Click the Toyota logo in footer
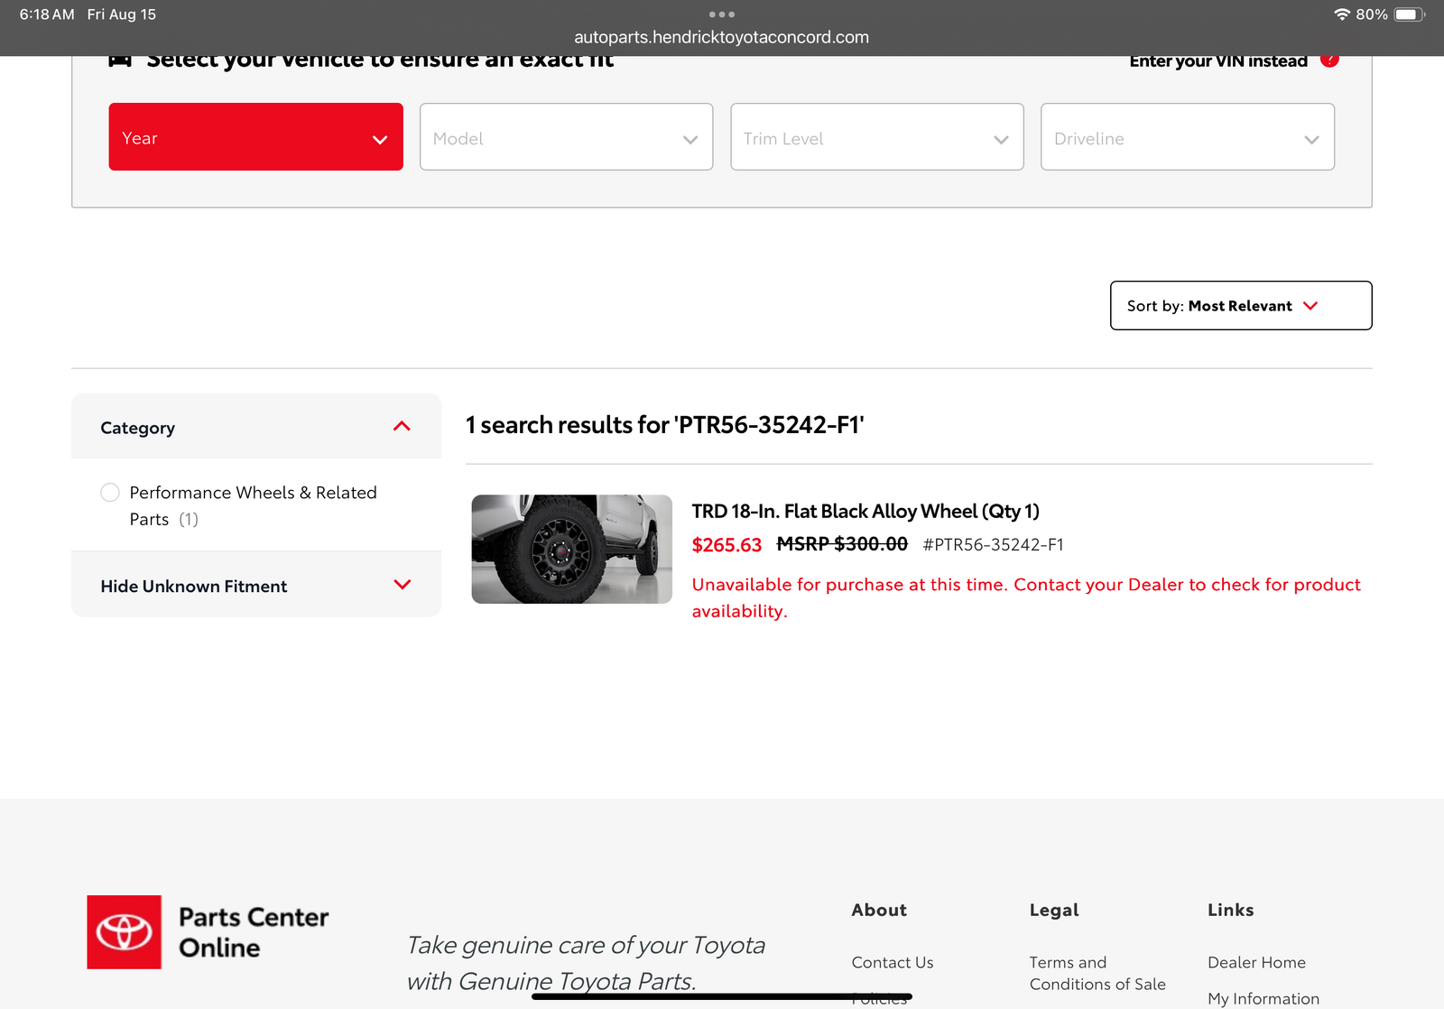The image size is (1444, 1009). point(125,932)
